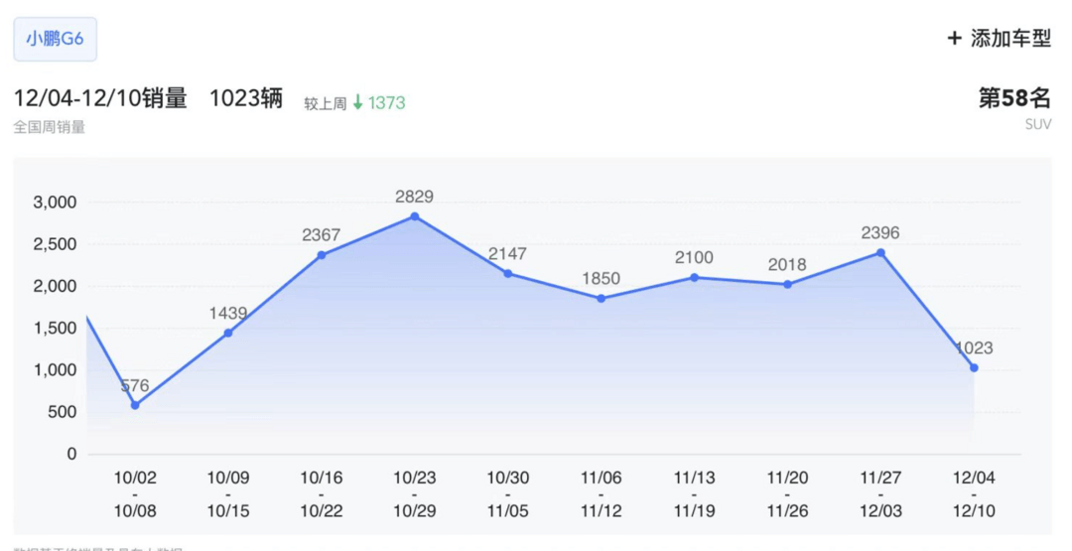Click the 10/30 - 11/05 week label
The width and height of the screenshot is (1072, 551).
[x=508, y=494]
